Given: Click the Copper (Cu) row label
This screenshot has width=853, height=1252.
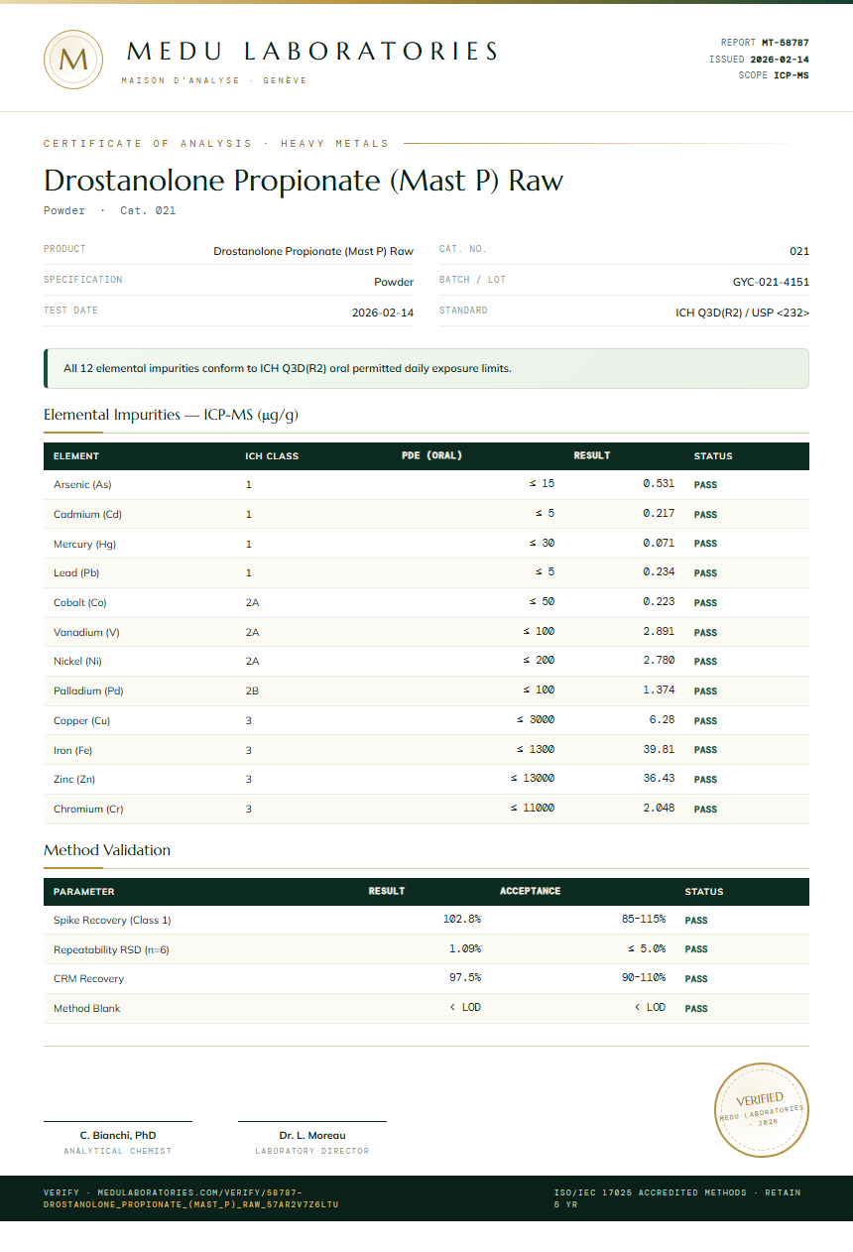Looking at the screenshot, I should point(82,721).
